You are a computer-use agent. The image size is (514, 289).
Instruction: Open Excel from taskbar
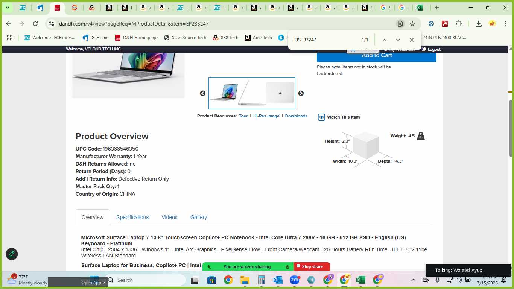tap(361, 280)
